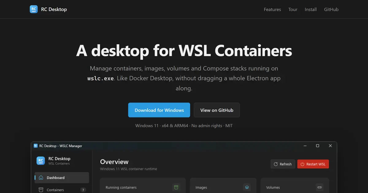Image resolution: width=368 pixels, height=193 pixels.
Task: Click the Containers box icon in sidebar
Action: 41,190
